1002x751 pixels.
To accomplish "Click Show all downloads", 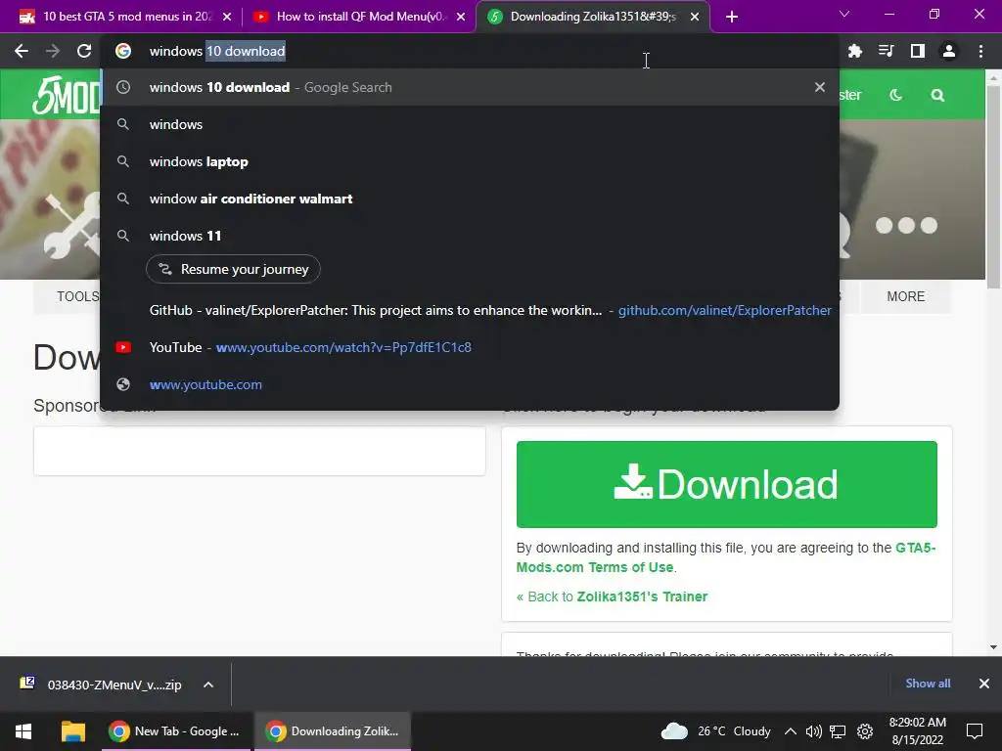I will [928, 684].
